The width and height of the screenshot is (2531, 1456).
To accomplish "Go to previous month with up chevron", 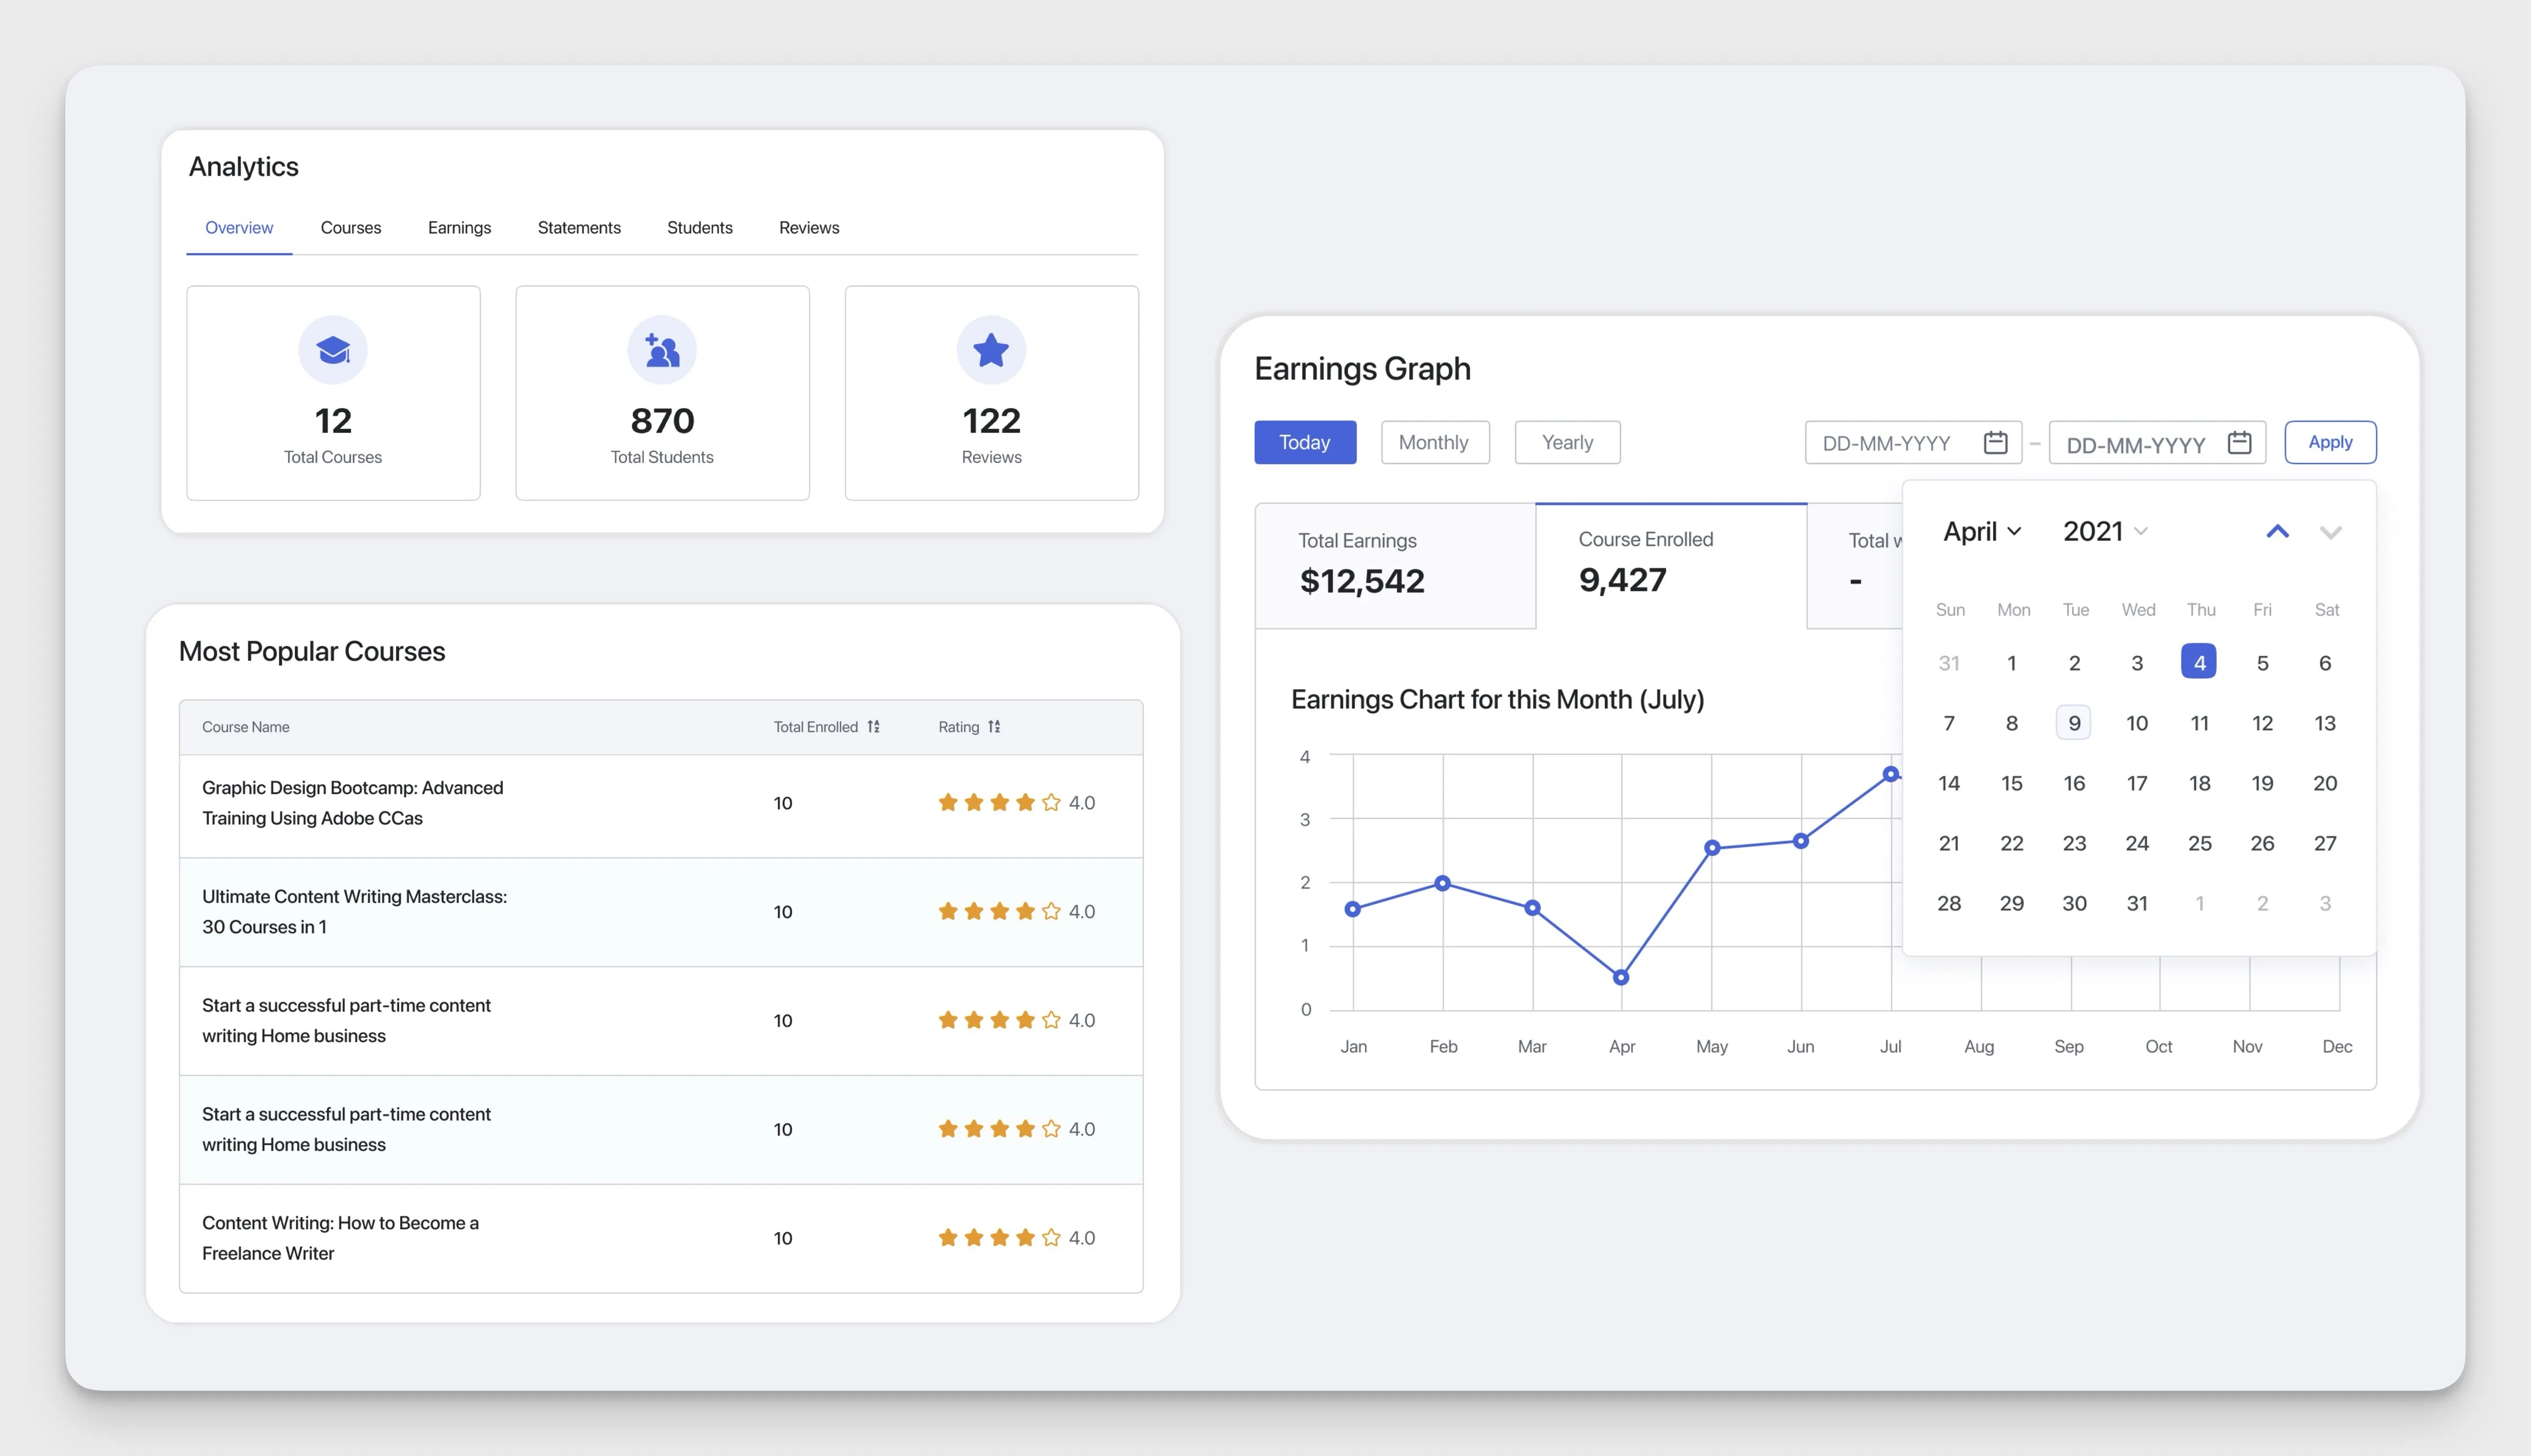I will point(2277,532).
